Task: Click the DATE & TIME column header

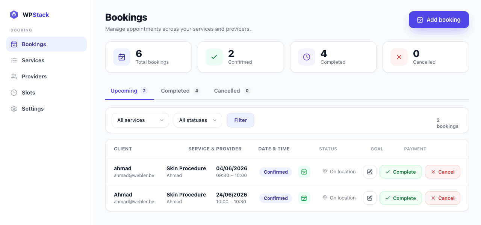Action: [x=274, y=149]
